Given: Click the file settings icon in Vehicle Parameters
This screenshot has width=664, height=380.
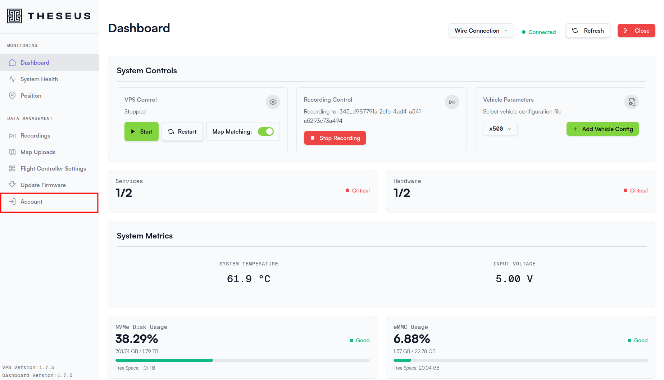Looking at the screenshot, I should tap(631, 102).
